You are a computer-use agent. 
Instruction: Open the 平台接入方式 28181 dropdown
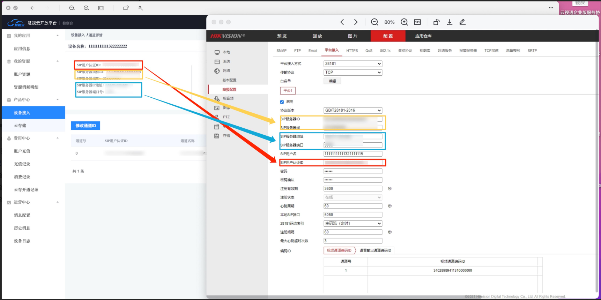tap(353, 63)
